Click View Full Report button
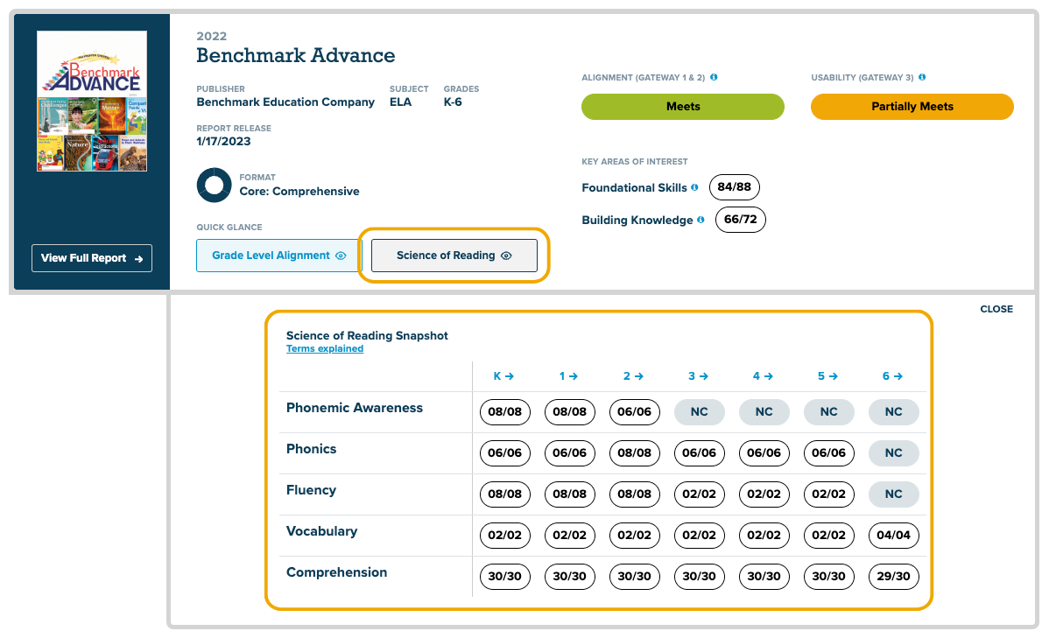The height and width of the screenshot is (638, 1049). point(92,258)
